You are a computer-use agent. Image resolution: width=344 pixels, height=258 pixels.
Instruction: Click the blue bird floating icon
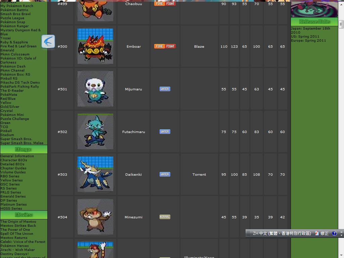(48, 41)
